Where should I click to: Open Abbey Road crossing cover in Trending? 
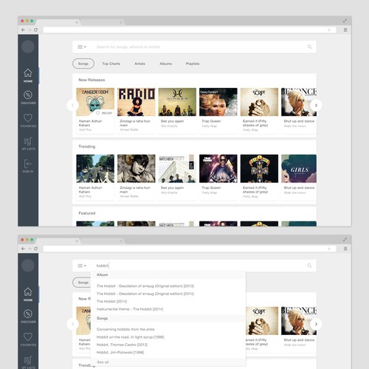pyautogui.click(x=95, y=168)
